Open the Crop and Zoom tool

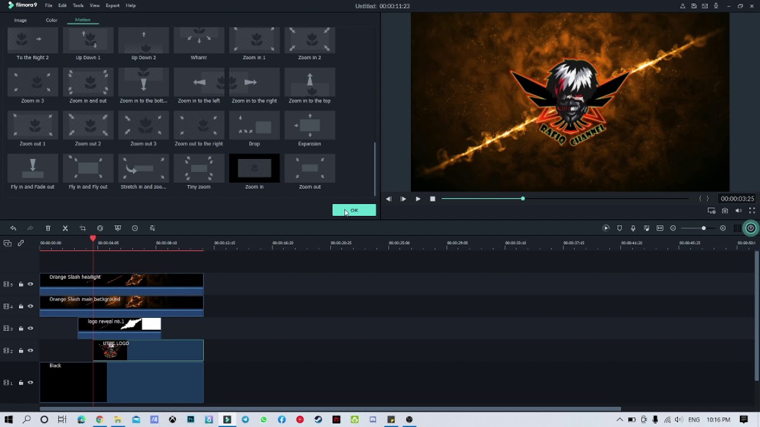click(x=83, y=228)
